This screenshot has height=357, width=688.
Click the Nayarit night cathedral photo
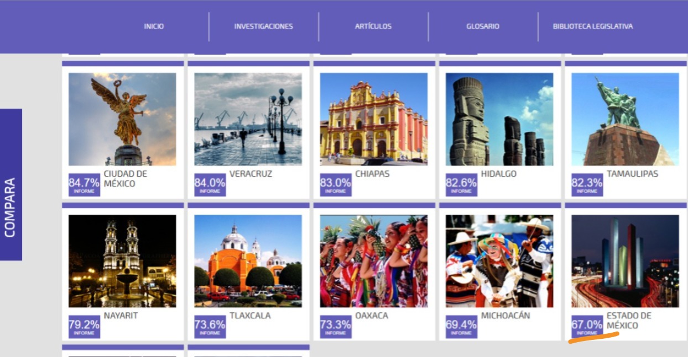(122, 261)
